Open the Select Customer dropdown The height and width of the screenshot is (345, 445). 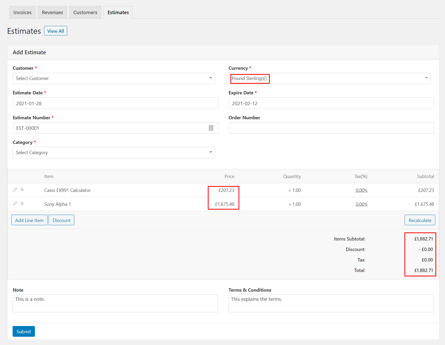[x=114, y=78]
